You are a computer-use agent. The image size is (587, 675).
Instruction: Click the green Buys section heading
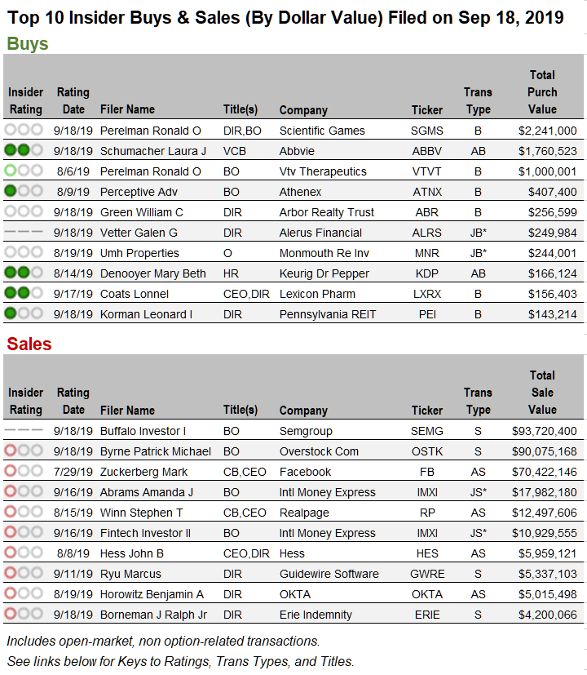28,44
